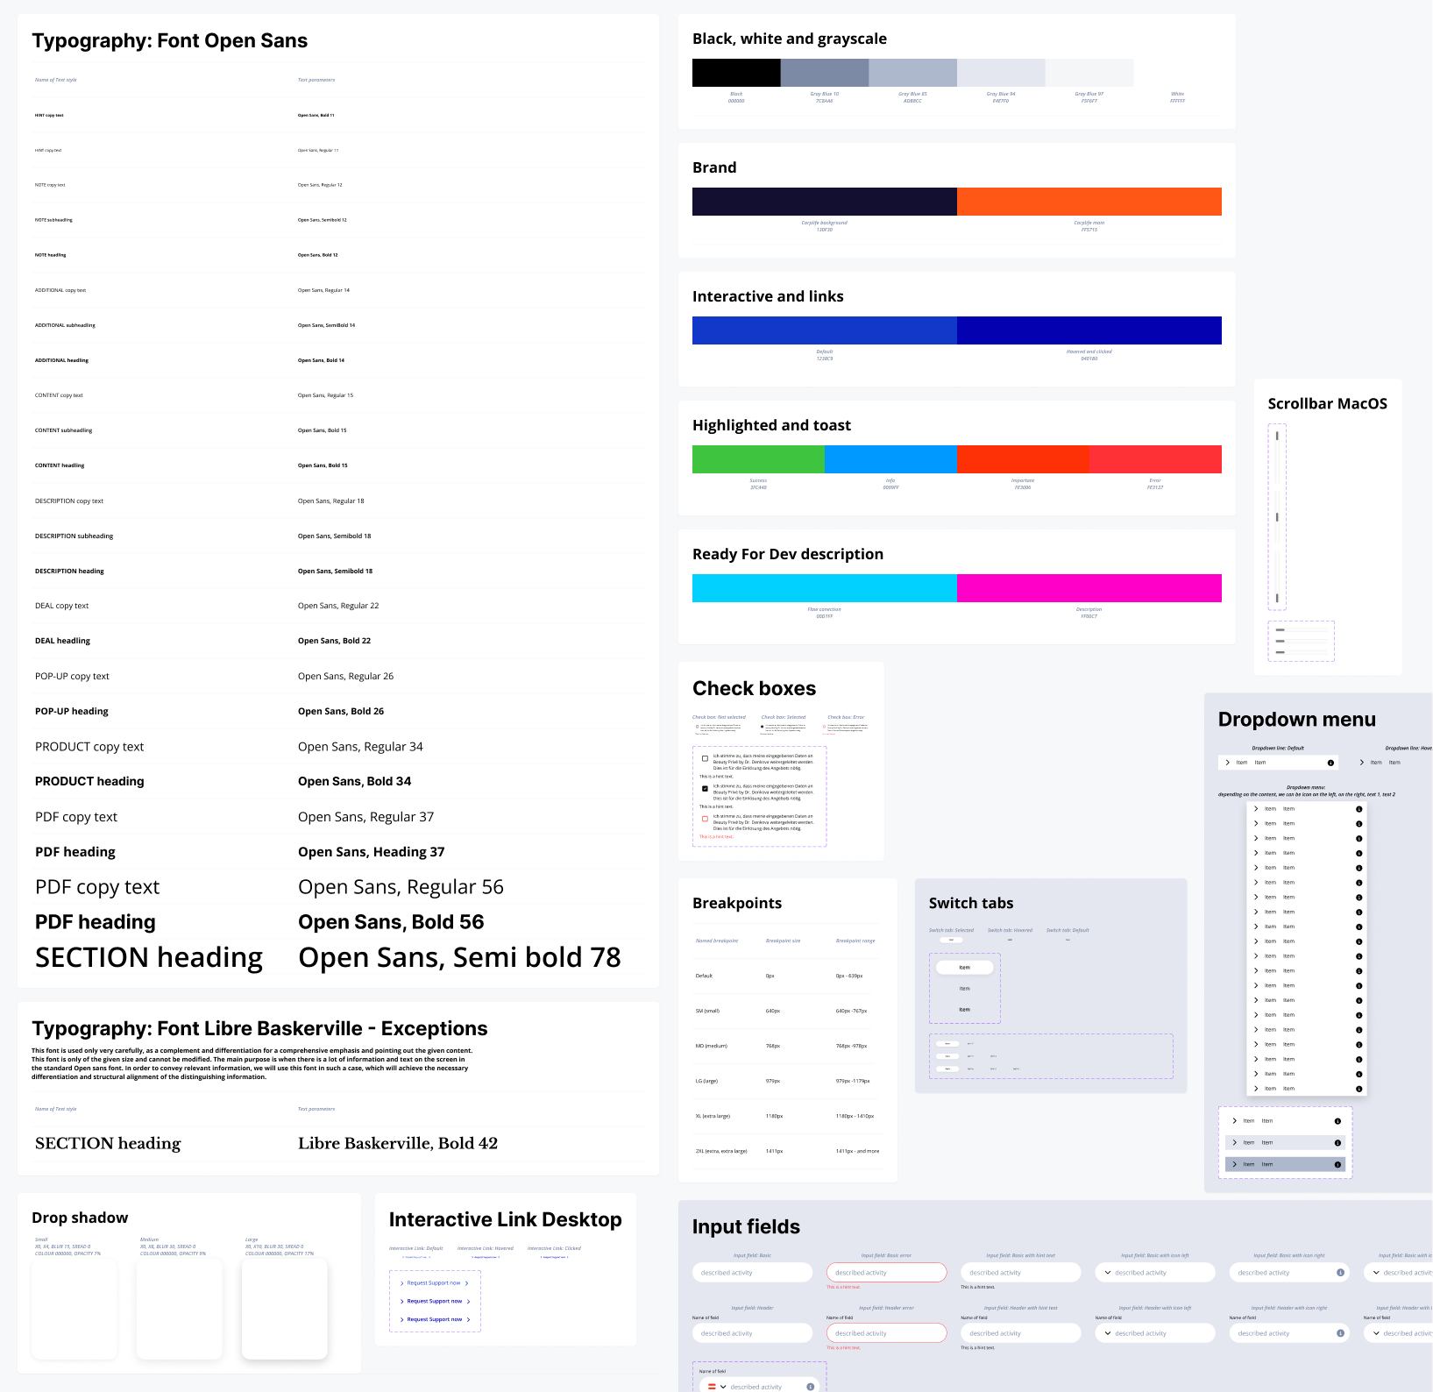Select the bottom Item in switch tabs group
The height and width of the screenshot is (1392, 1433).
tap(964, 1010)
